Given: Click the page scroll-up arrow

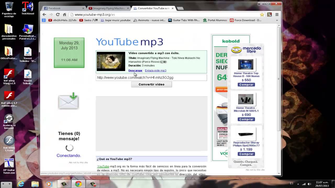Looking at the screenshot, I should pyautogui.click(x=279, y=25).
